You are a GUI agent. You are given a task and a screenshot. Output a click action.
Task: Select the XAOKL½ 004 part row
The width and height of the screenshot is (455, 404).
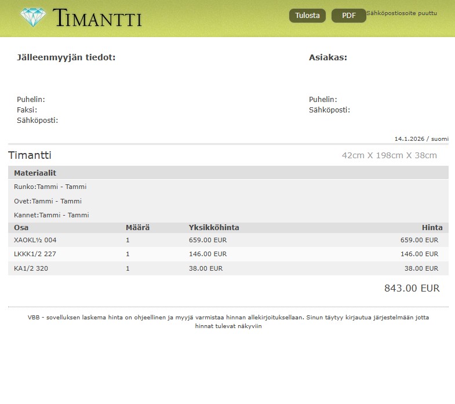point(35,240)
